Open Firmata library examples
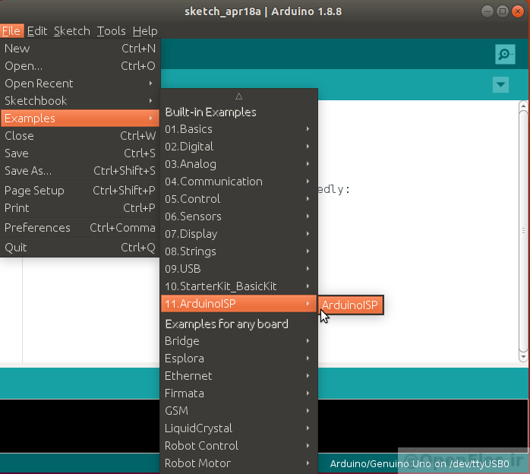The height and width of the screenshot is (474, 530). (x=238, y=393)
